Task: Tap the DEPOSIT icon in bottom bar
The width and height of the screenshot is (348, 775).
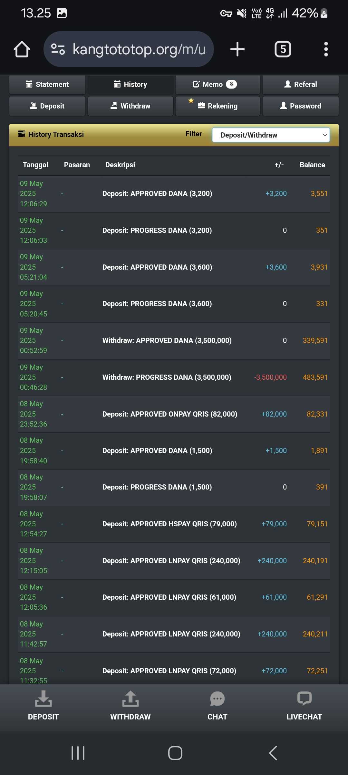Action: pyautogui.click(x=43, y=699)
